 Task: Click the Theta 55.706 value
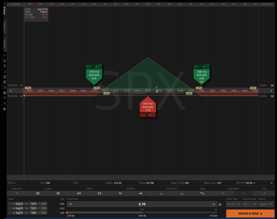pos(150,183)
